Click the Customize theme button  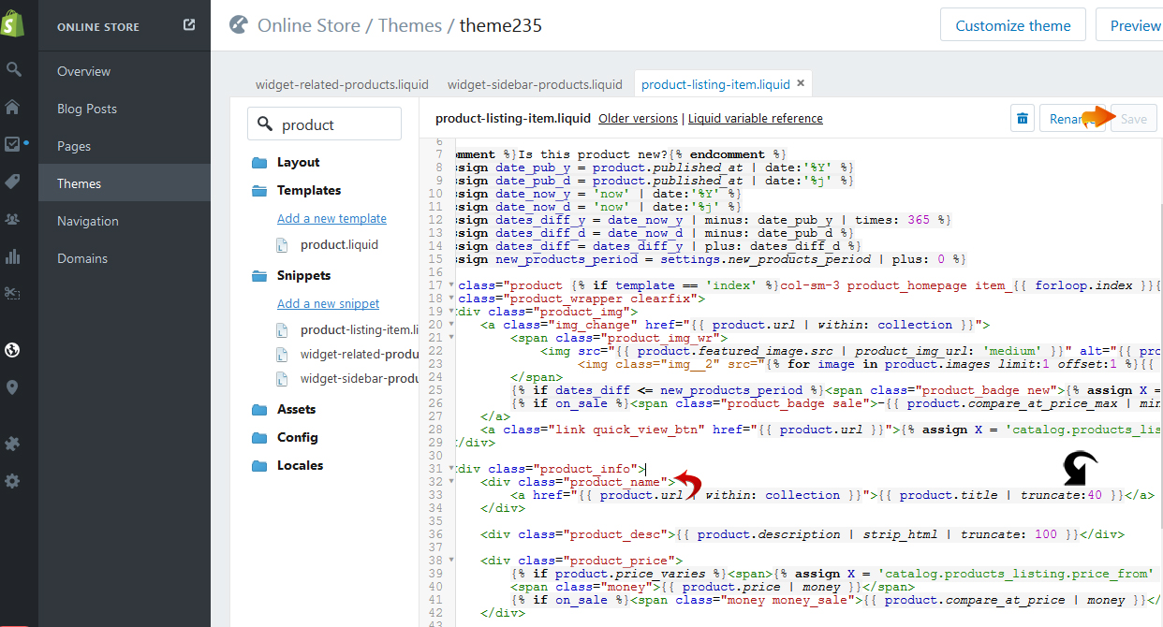click(x=1012, y=25)
